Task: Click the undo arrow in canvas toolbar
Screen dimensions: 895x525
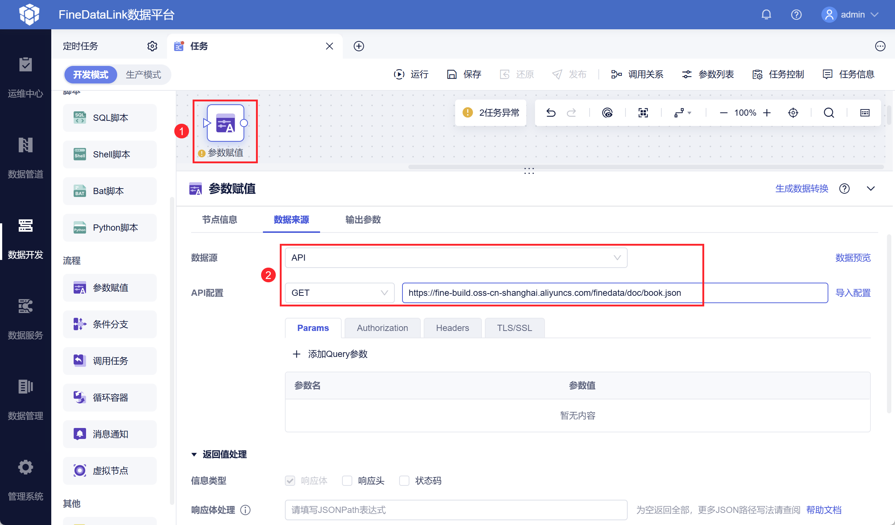Action: click(551, 113)
